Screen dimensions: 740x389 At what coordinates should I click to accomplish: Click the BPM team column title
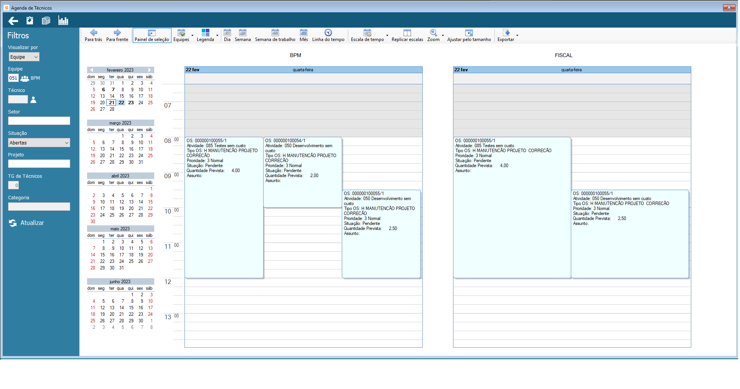click(295, 55)
